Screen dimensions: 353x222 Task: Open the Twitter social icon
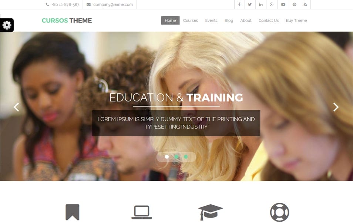(x=250, y=4)
